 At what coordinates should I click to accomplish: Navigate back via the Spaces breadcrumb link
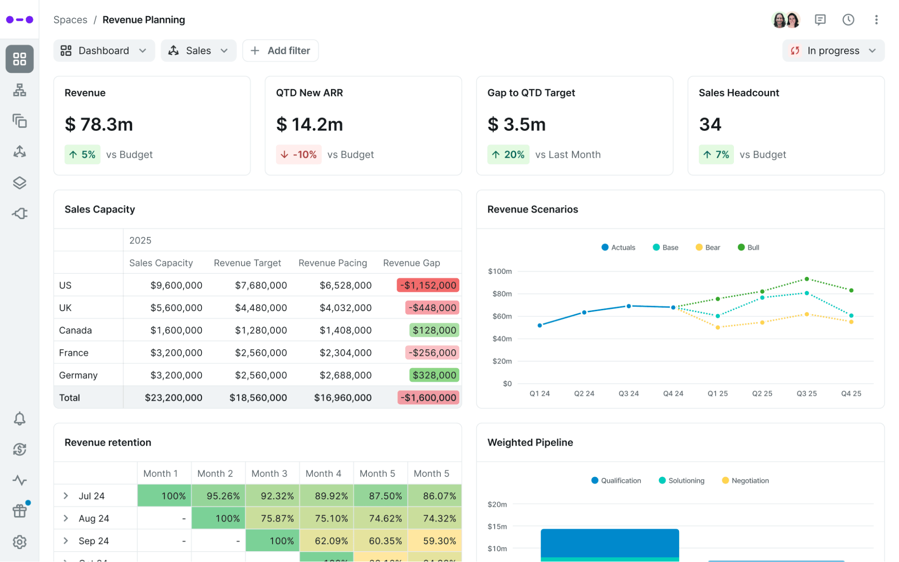coord(70,20)
